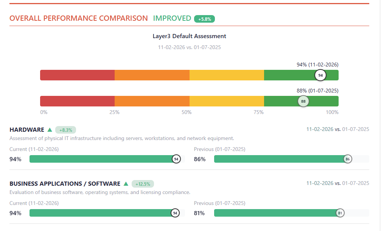Click the date comparison text in Hardware row
The height and width of the screenshot is (231, 384).
pyautogui.click(x=337, y=129)
